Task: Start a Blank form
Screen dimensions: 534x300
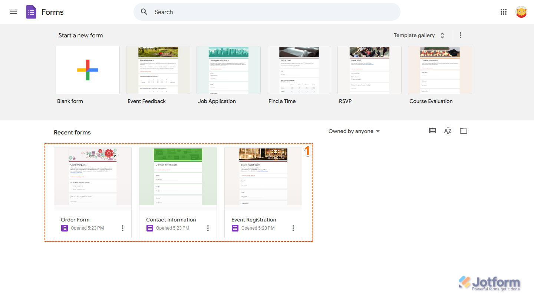Action: click(x=88, y=70)
